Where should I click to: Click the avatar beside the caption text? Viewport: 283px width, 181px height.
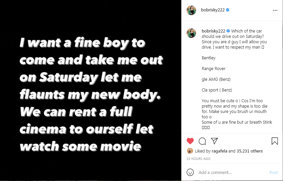(x=191, y=33)
